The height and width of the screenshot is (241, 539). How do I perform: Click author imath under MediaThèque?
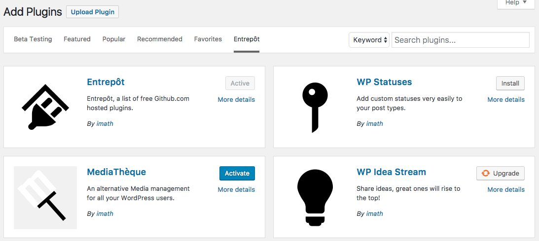tap(105, 214)
